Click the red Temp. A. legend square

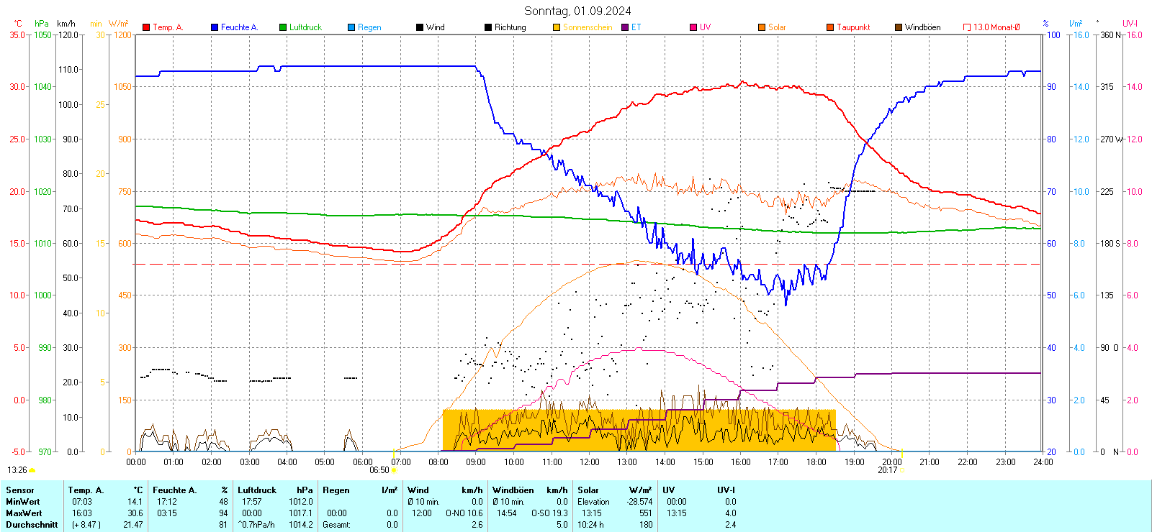[146, 27]
